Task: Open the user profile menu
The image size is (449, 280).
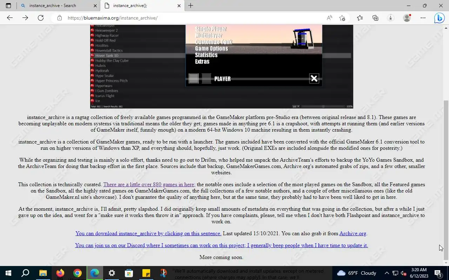Action: point(407,18)
